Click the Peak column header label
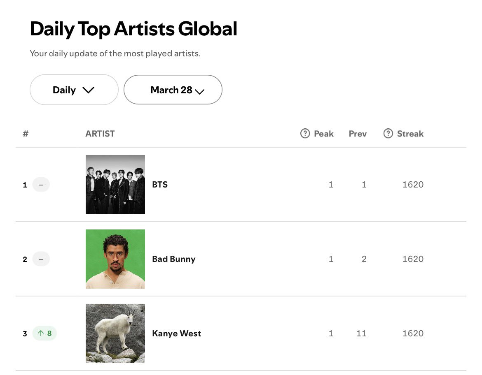The height and width of the screenshot is (375, 482). [324, 134]
